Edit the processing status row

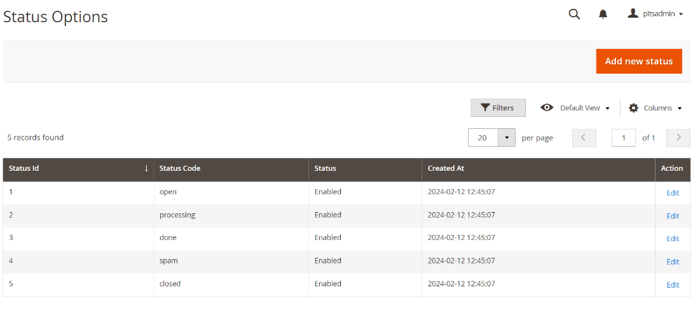(x=673, y=216)
